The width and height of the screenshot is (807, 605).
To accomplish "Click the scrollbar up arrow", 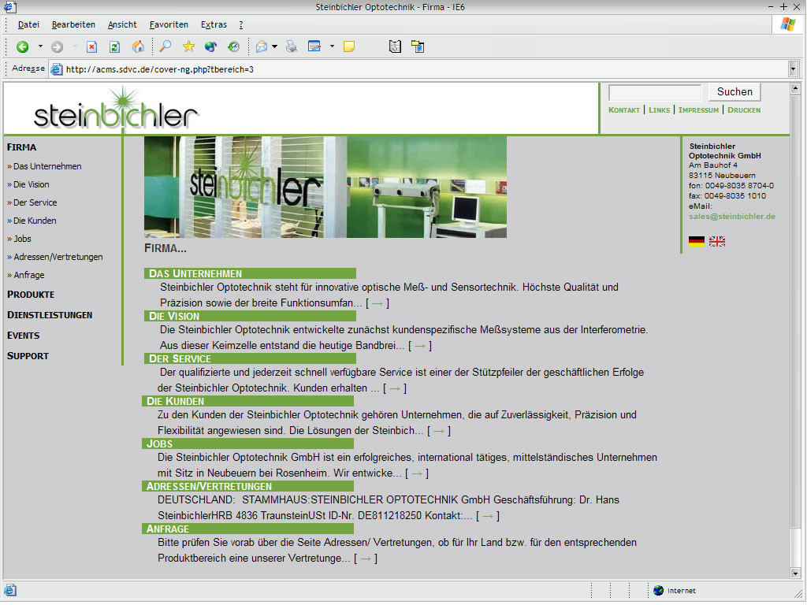I will tap(795, 88).
